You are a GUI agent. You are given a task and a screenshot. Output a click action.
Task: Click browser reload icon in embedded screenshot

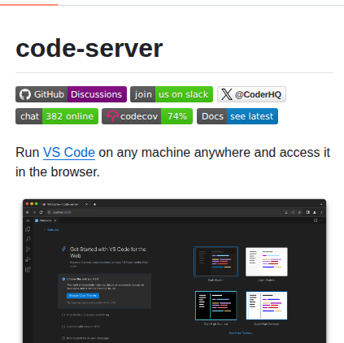[x=41, y=212]
